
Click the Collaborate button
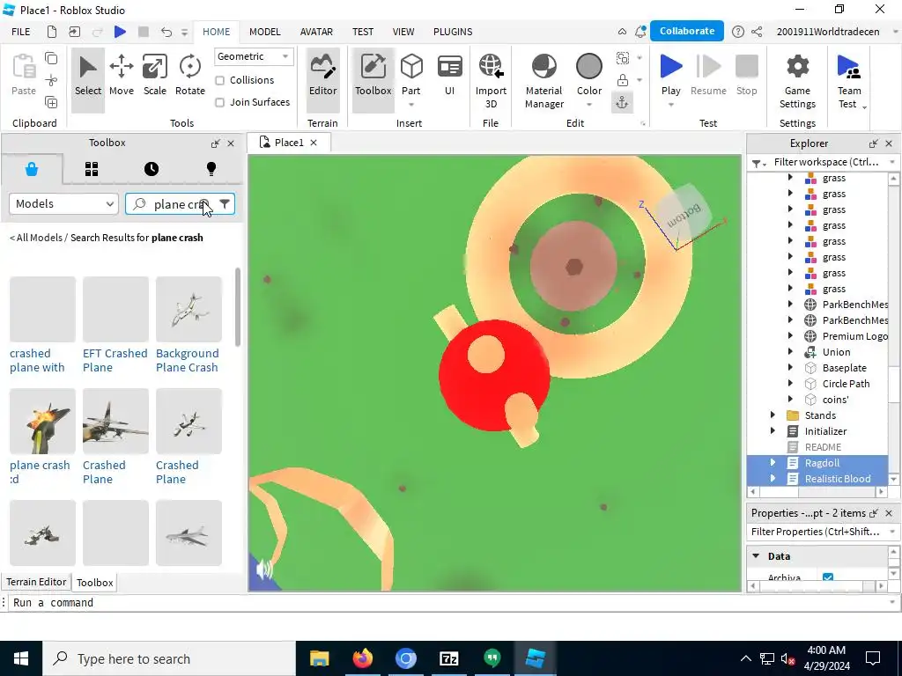(x=687, y=31)
